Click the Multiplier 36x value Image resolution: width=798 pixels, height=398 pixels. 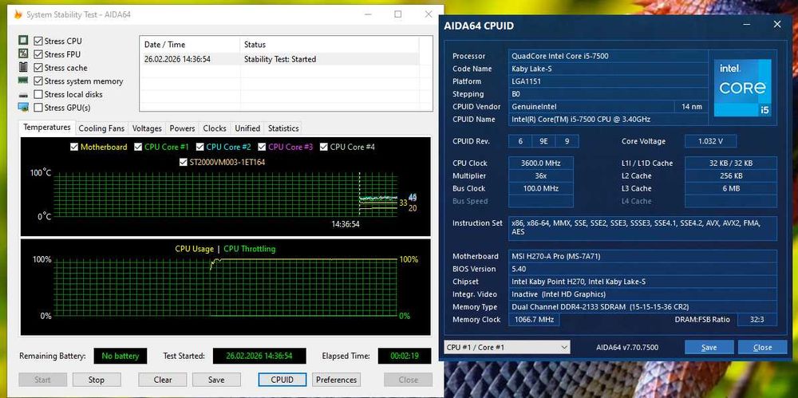(x=541, y=176)
